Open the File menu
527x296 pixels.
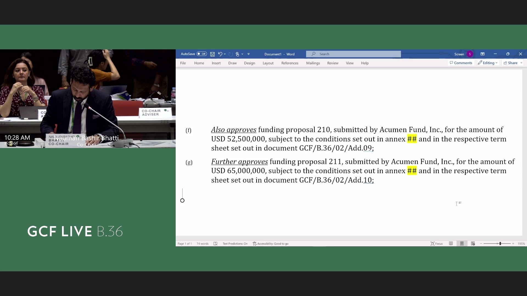[x=183, y=63]
